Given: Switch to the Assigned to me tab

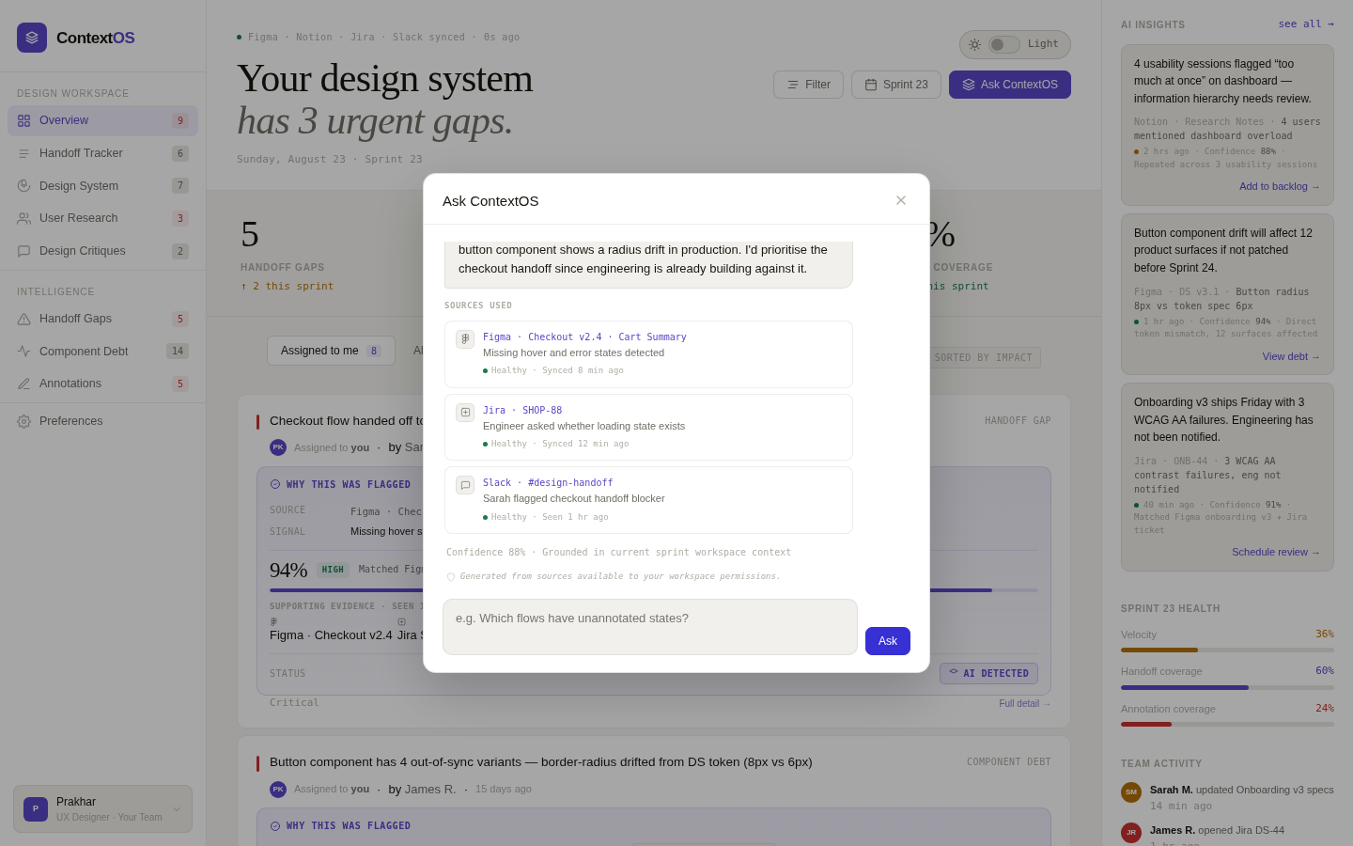Looking at the screenshot, I should point(331,351).
